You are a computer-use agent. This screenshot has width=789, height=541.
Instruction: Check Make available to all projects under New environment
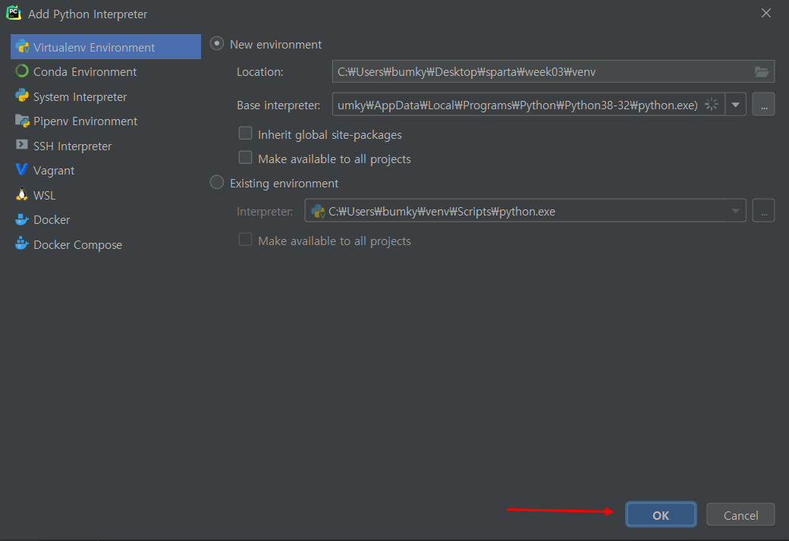pyautogui.click(x=245, y=158)
